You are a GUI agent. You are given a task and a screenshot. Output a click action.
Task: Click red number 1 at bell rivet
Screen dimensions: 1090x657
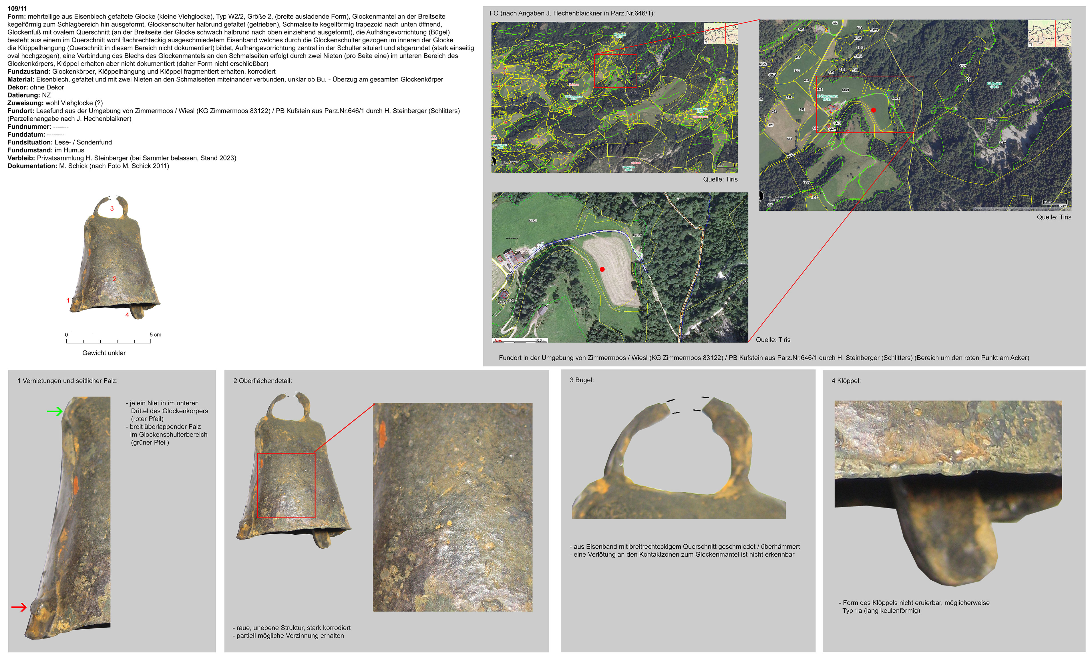click(68, 300)
